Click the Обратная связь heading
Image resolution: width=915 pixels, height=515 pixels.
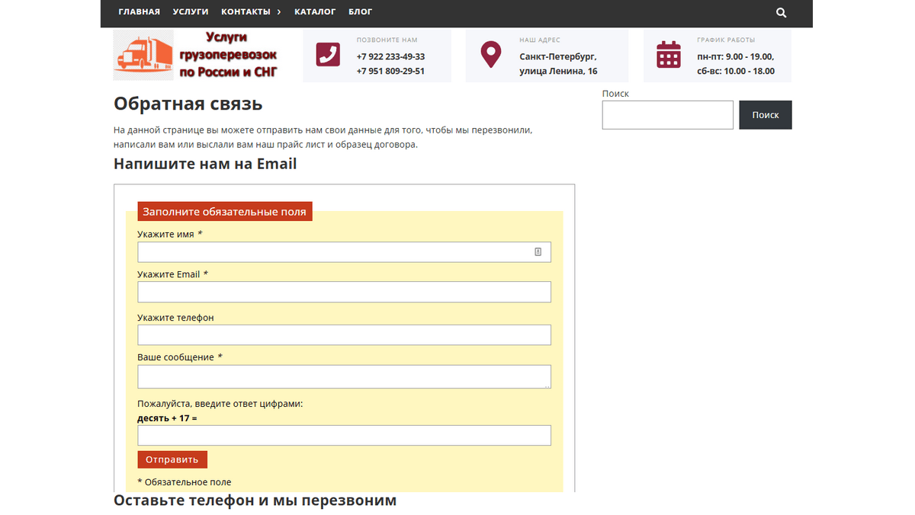click(x=188, y=104)
